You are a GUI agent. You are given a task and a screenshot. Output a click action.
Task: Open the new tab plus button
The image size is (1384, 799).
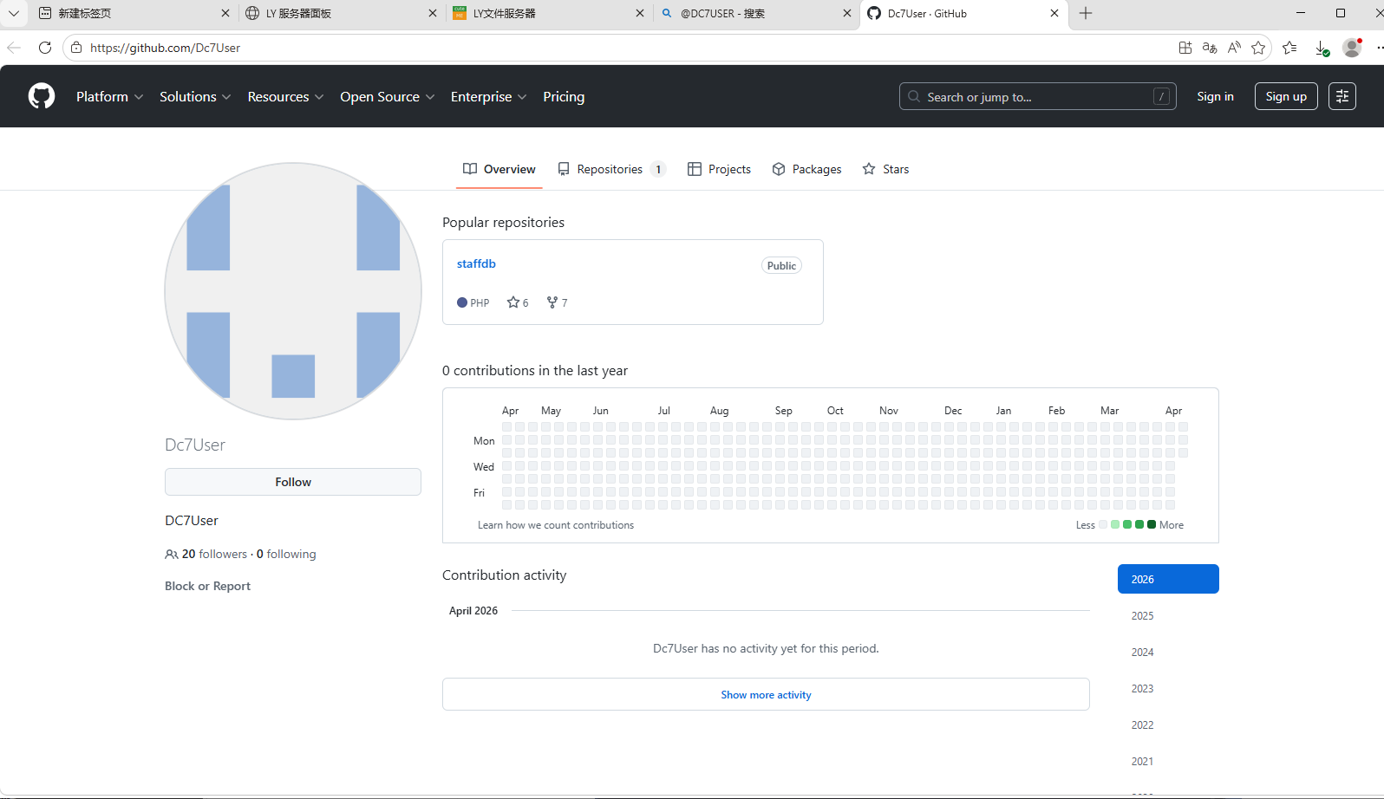click(x=1086, y=13)
